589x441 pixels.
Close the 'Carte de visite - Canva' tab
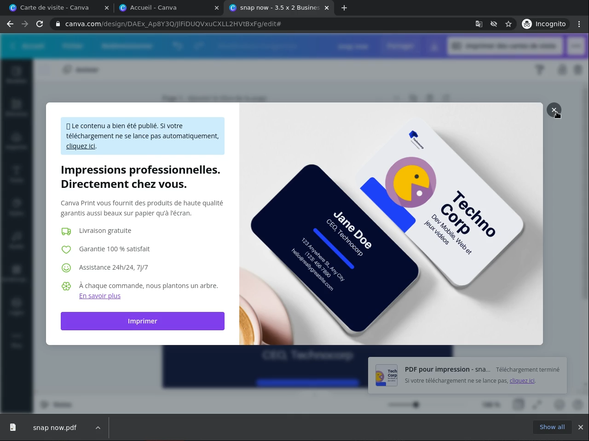point(107,8)
